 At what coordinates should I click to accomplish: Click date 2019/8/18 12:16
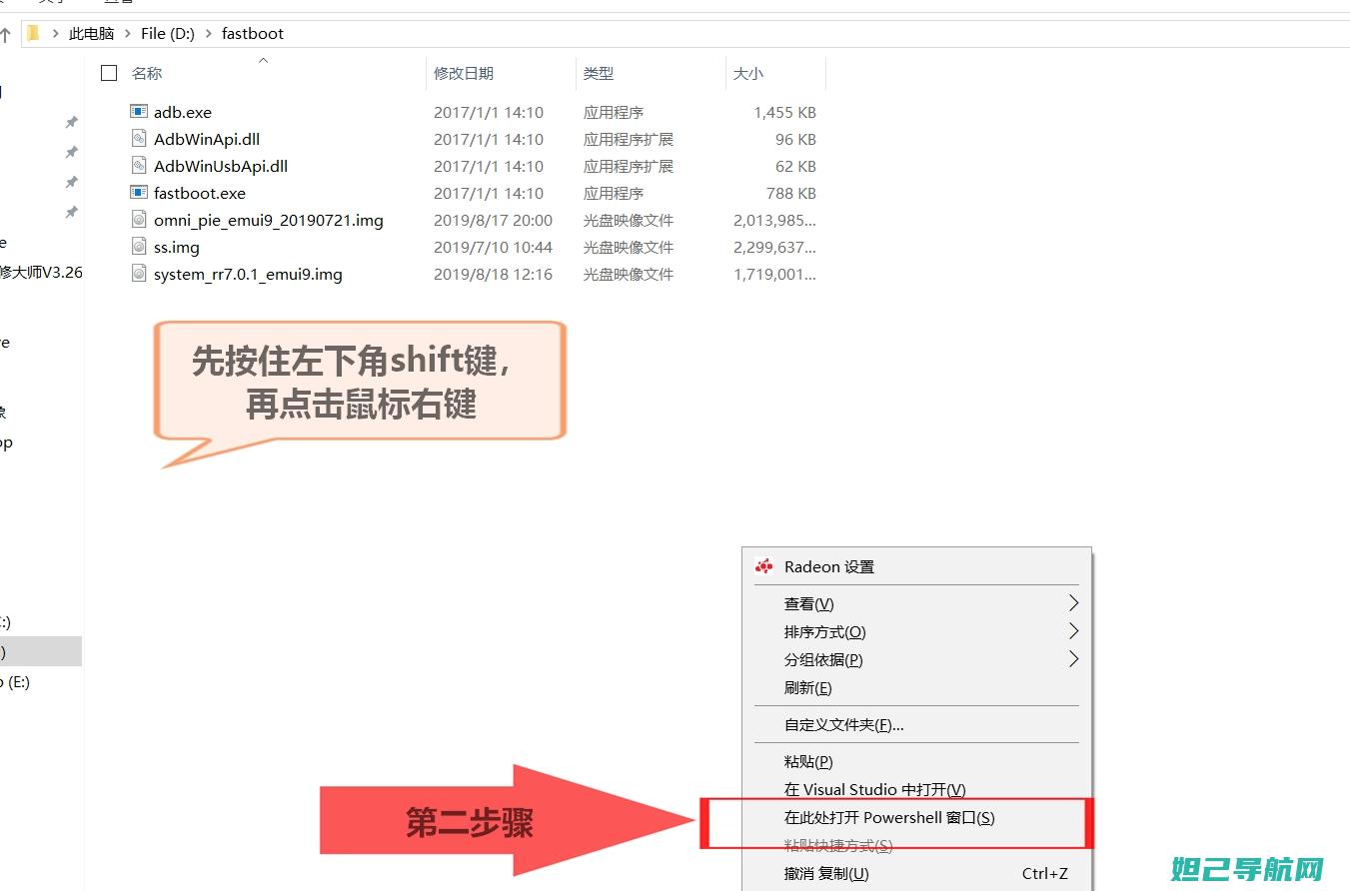(x=493, y=274)
